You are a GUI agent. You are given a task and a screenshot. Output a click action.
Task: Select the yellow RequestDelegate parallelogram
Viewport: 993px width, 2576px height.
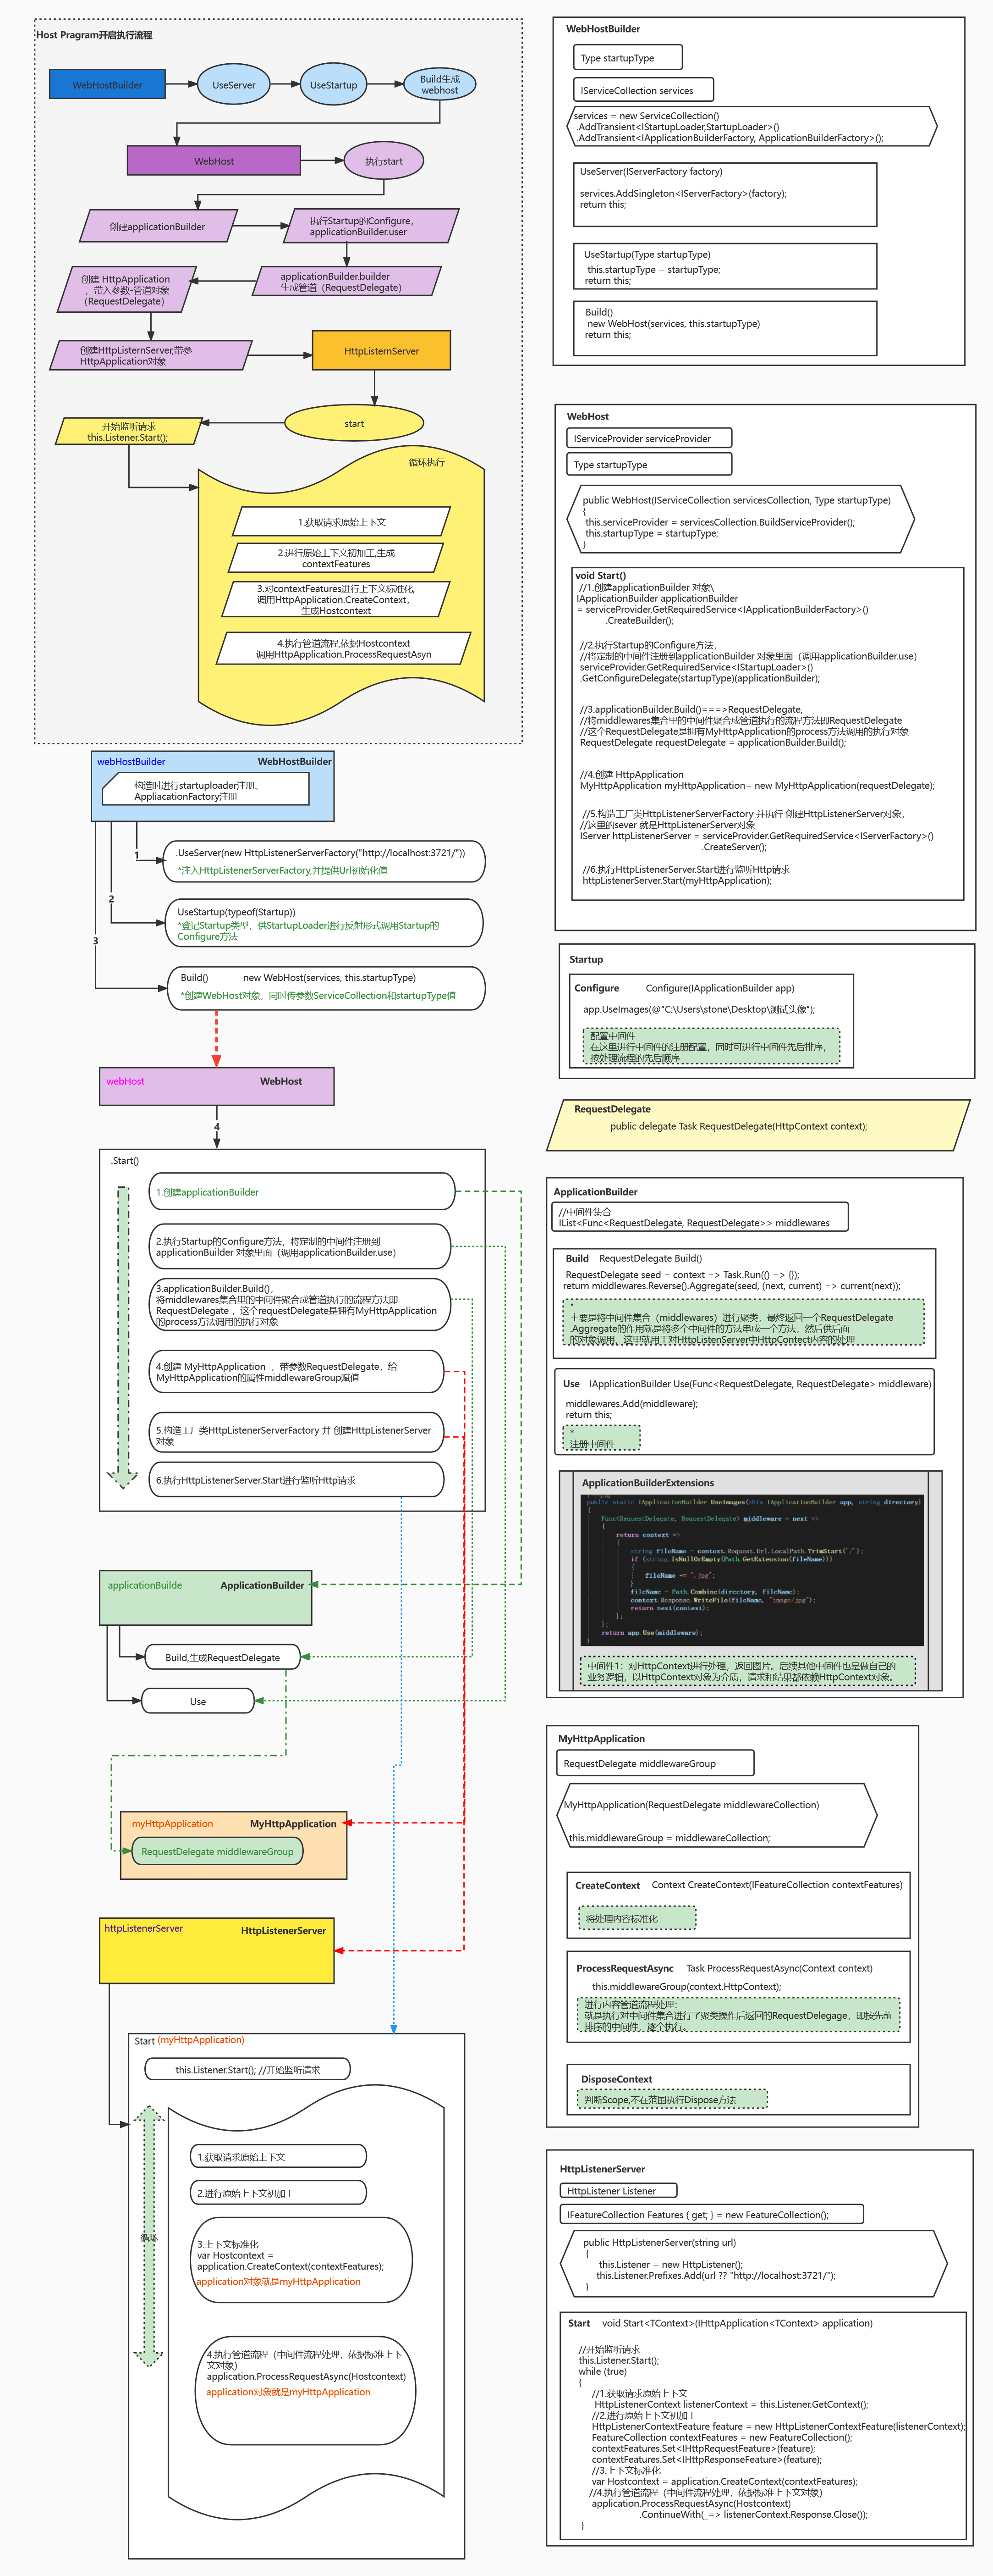(757, 1125)
